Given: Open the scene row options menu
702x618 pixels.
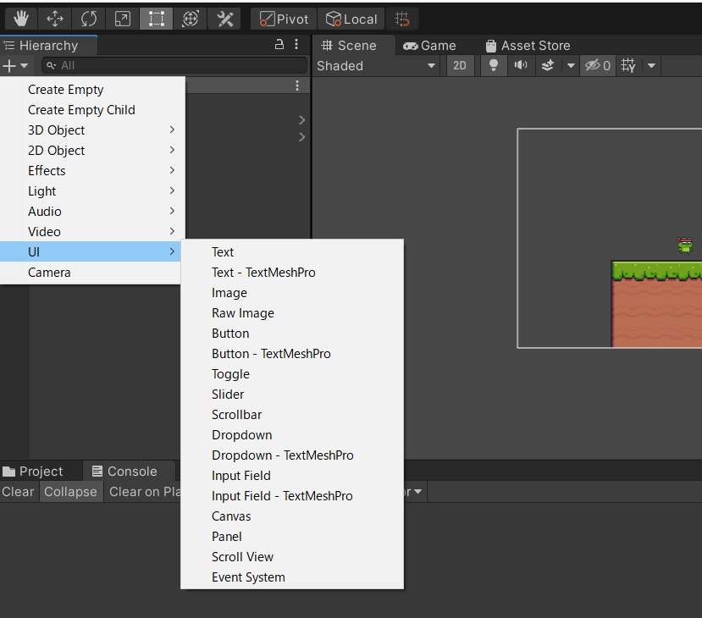Looking at the screenshot, I should pyautogui.click(x=297, y=86).
